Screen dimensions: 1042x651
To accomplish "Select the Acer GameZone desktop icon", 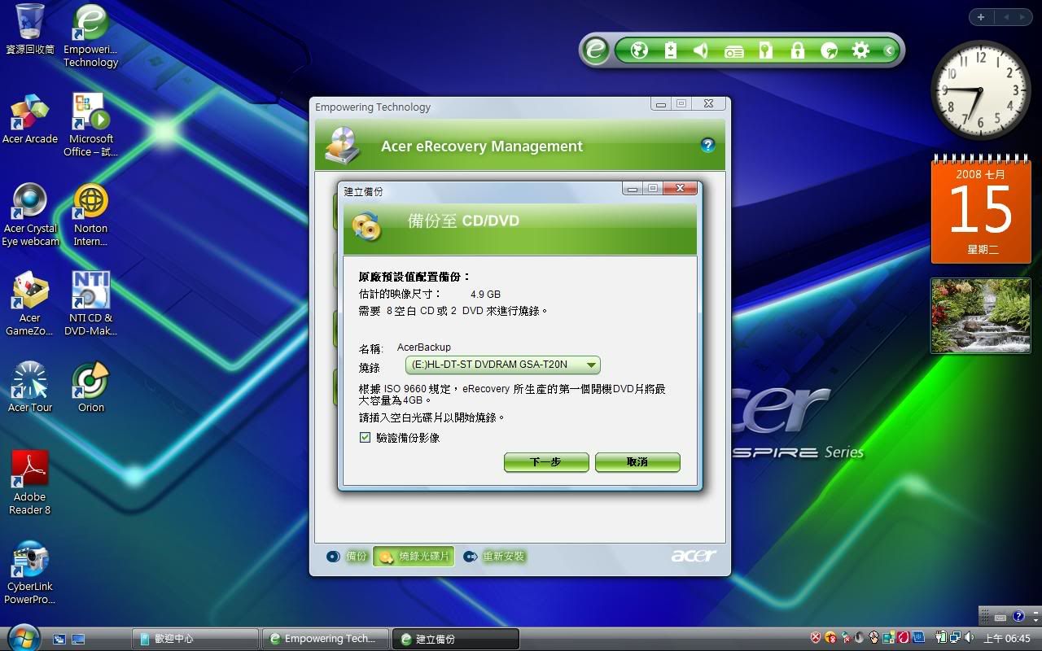I will (30, 304).
